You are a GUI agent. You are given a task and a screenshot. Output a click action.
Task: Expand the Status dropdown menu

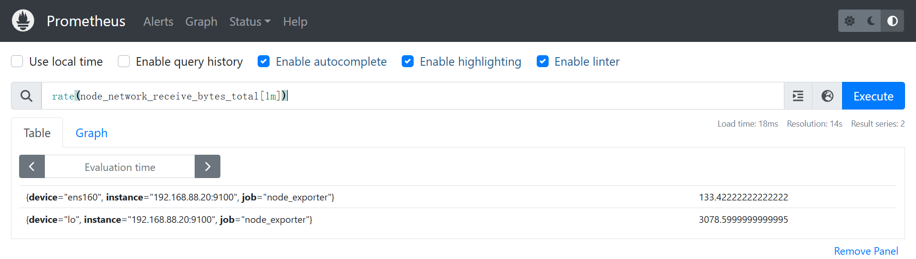click(250, 21)
